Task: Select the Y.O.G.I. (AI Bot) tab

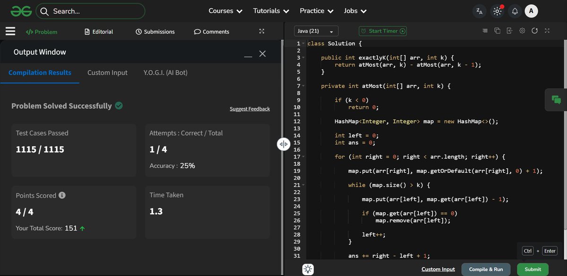Action: point(165,73)
